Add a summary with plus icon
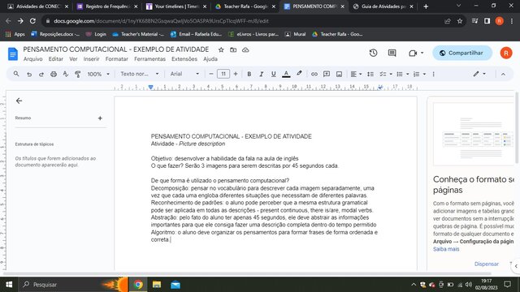The image size is (520, 292). tap(100, 118)
